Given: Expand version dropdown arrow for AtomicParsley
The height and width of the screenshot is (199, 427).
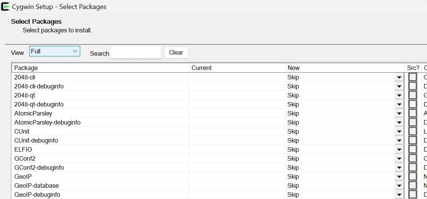Looking at the screenshot, I should [x=399, y=114].
